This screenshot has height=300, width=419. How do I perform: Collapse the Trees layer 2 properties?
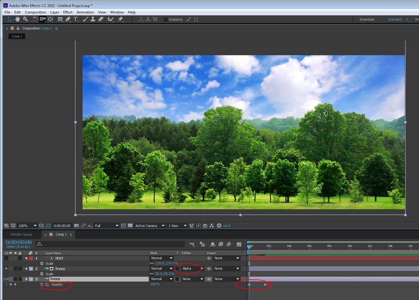coord(26,269)
